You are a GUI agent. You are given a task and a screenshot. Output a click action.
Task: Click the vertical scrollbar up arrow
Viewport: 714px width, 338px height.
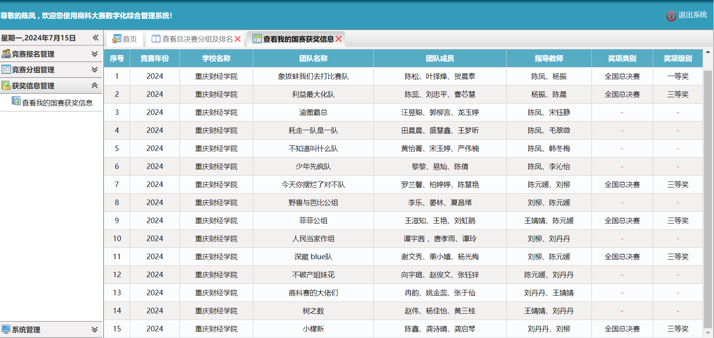coord(708,52)
